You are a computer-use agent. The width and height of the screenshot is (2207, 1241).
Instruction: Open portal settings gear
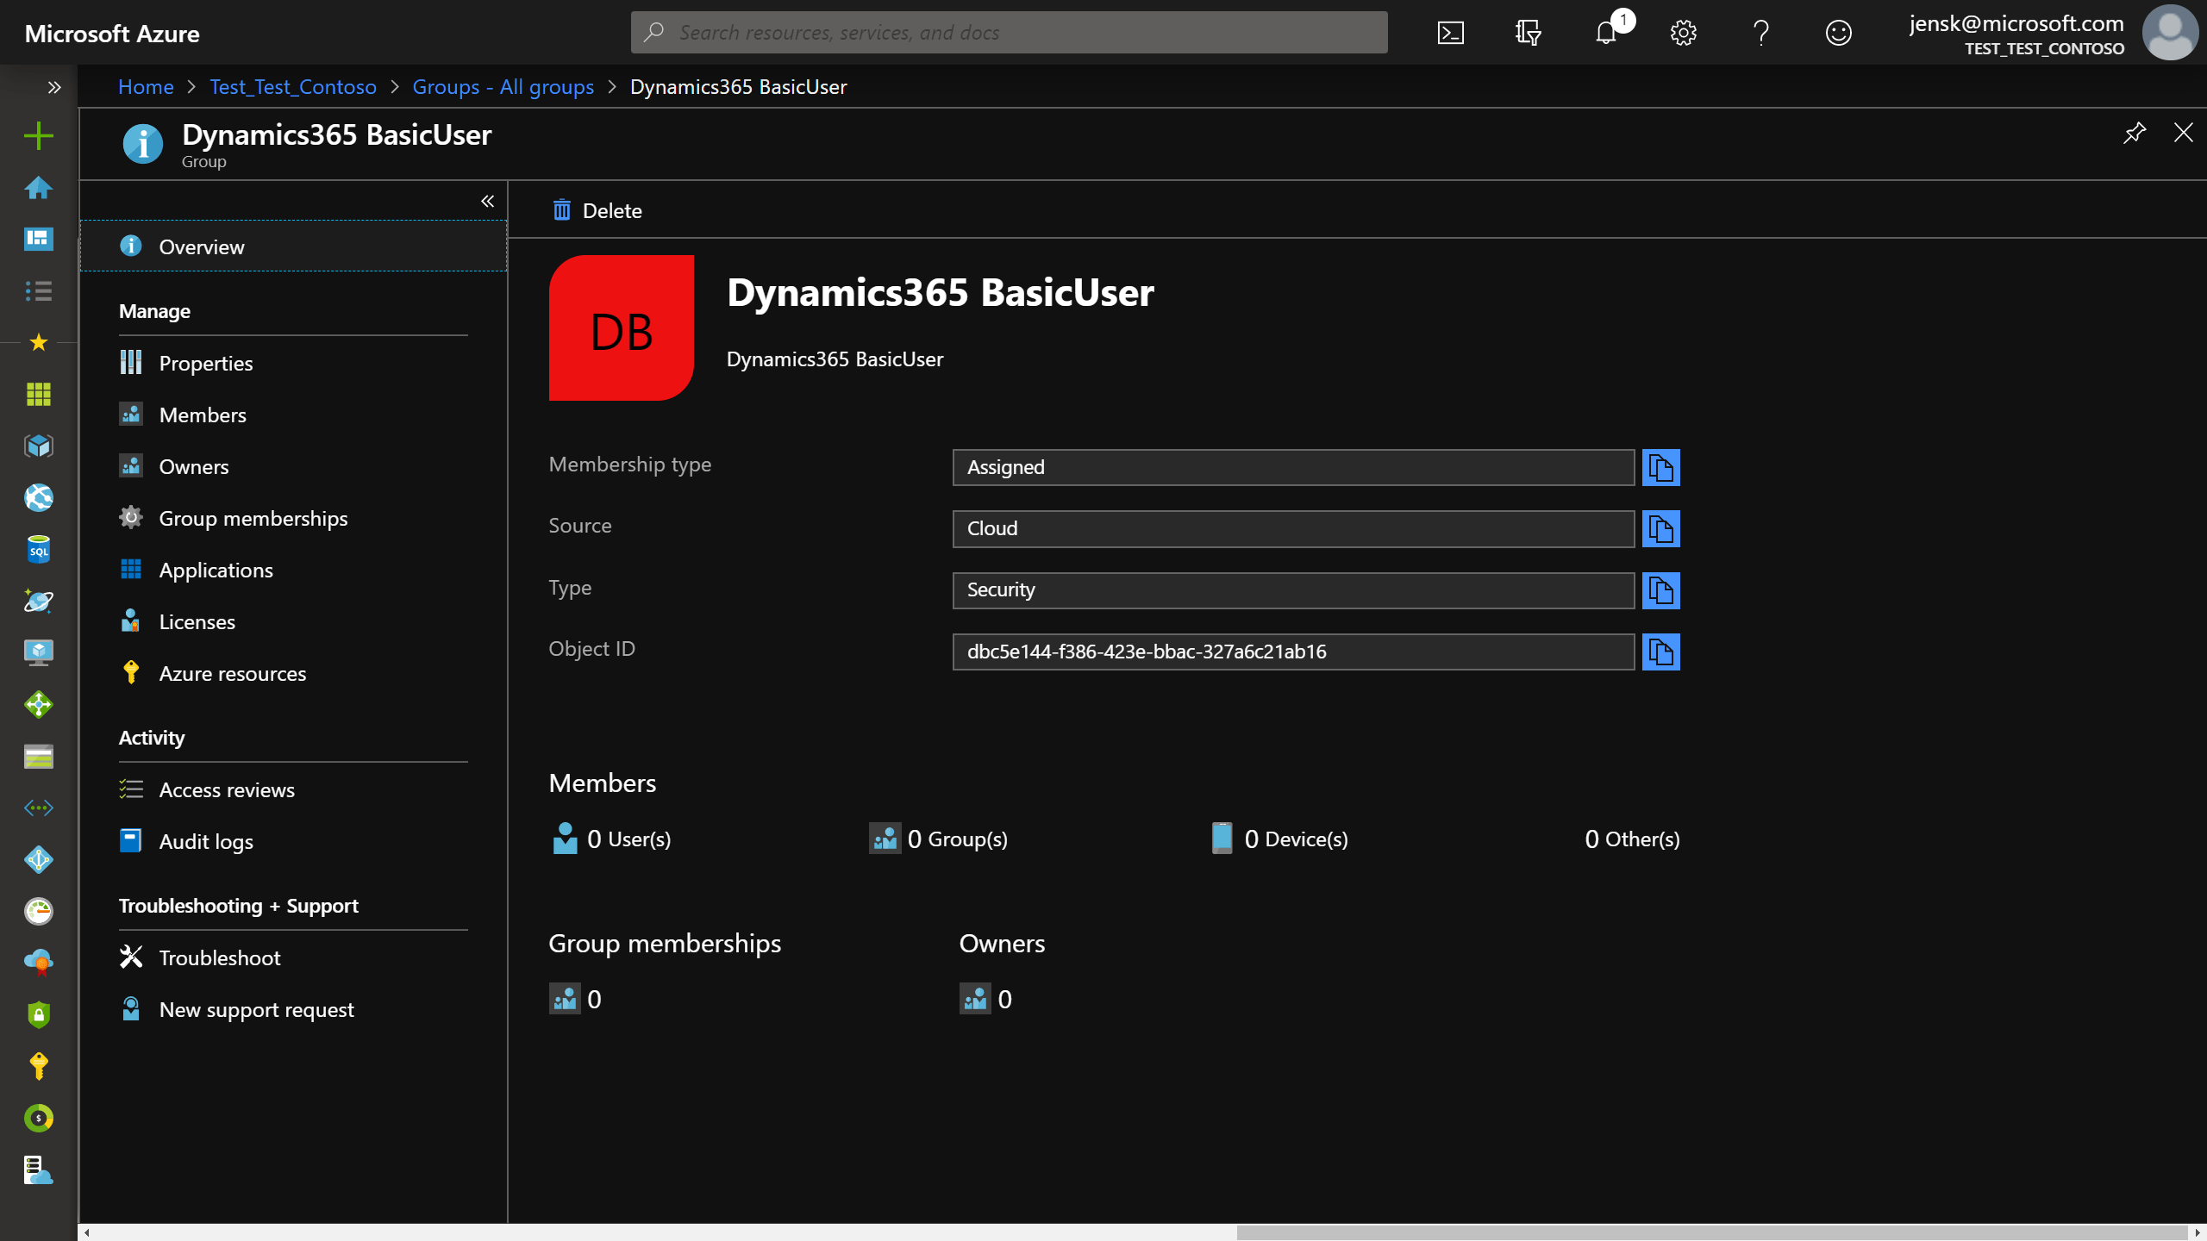[x=1683, y=33]
